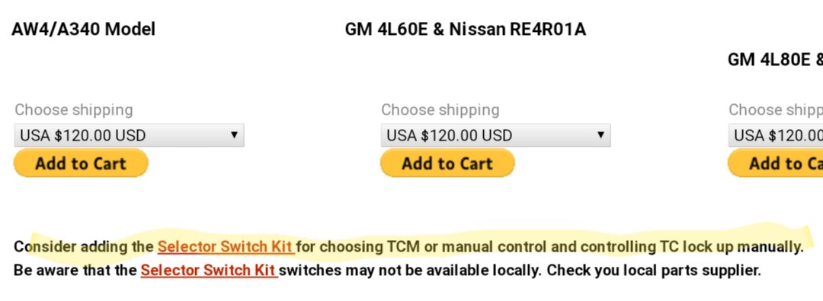Viewport: 823px width, 301px height.
Task: Click the words 'Consider adding the'
Action: pyautogui.click(x=84, y=246)
